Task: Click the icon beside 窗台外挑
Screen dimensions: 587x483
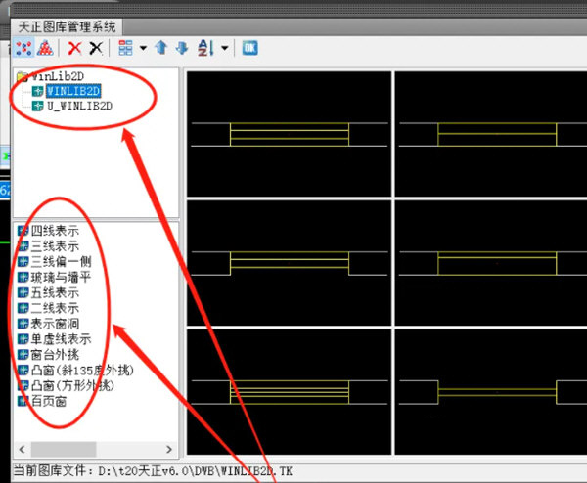Action: pyautogui.click(x=23, y=354)
